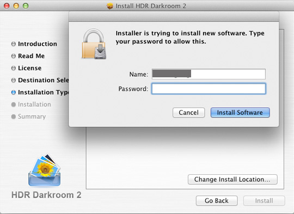Image resolution: width=294 pixels, height=214 pixels.
Task: Click the HDR Darkroom 2 sunflower icon
Action: pyautogui.click(x=45, y=170)
